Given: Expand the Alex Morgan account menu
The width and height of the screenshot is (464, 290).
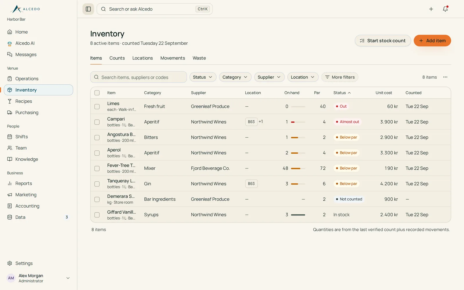Looking at the screenshot, I should (x=39, y=278).
